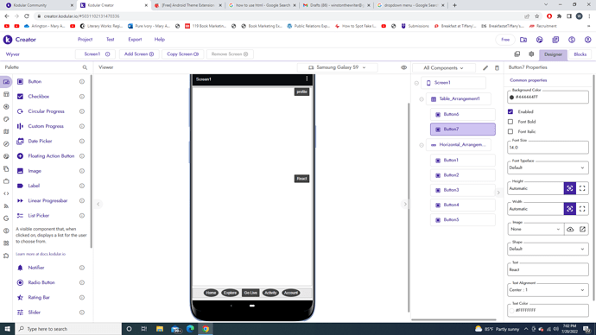Enable Font Bold checkbox
Image resolution: width=596 pixels, height=335 pixels.
tap(510, 122)
